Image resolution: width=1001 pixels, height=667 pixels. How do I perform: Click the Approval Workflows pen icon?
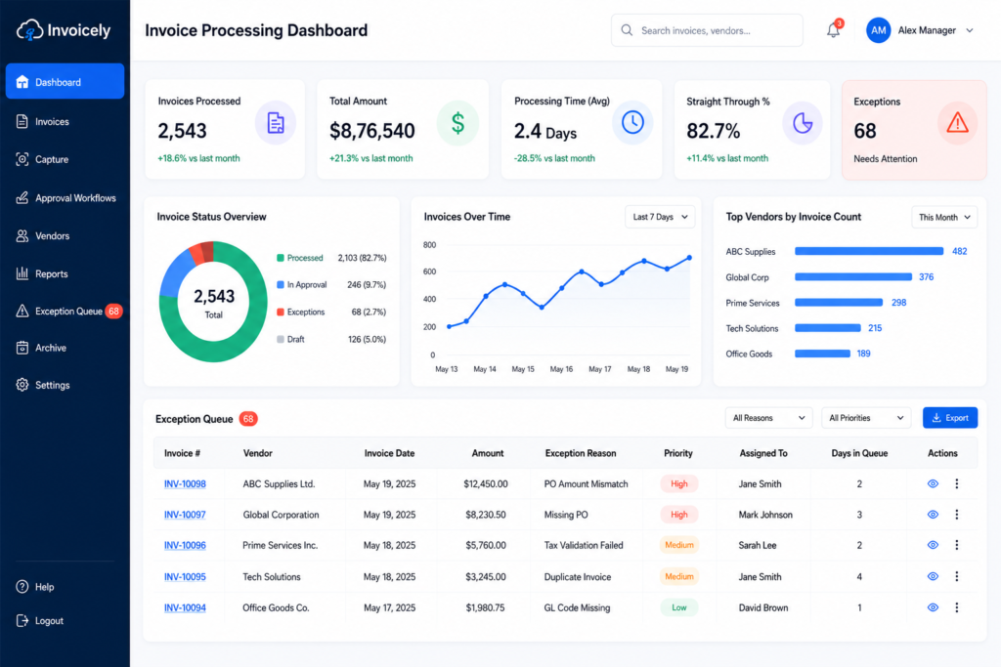click(22, 197)
